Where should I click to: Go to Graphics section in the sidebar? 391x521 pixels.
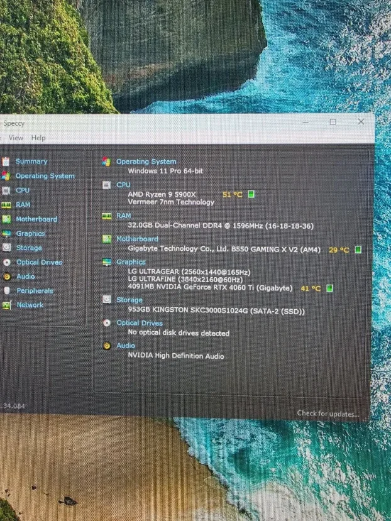tap(30, 234)
